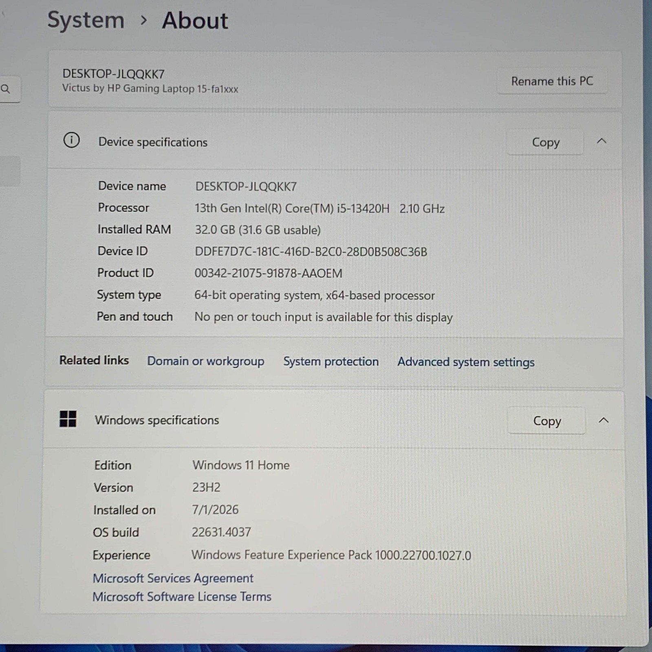Click the Installed on label
The image size is (652, 652).
pyautogui.click(x=124, y=510)
